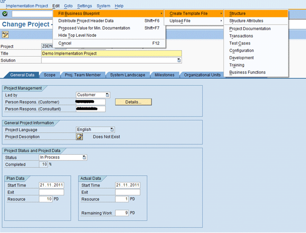This screenshot has height=233, width=306.
Task: Go to the Proj. Team Member tab
Action: click(83, 75)
